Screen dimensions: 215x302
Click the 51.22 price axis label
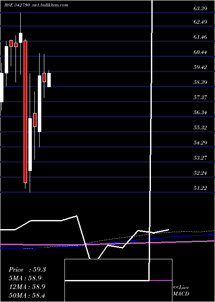(x=200, y=188)
